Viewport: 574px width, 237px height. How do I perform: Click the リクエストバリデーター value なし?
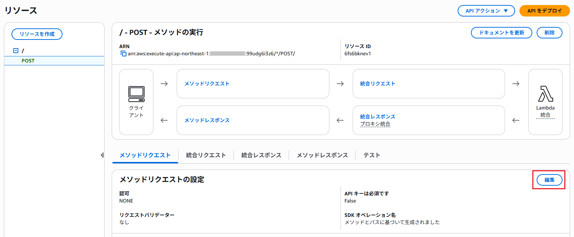click(124, 222)
